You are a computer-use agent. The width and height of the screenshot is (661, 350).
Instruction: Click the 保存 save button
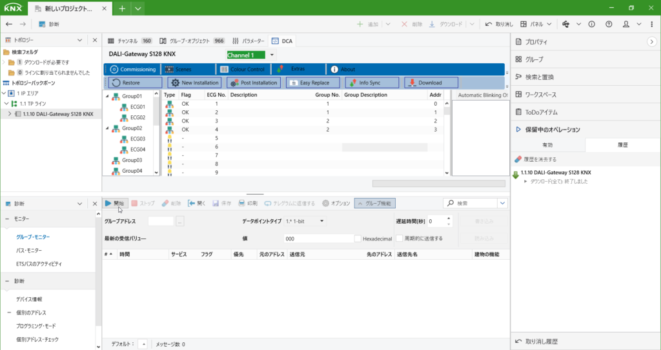pyautogui.click(x=222, y=204)
